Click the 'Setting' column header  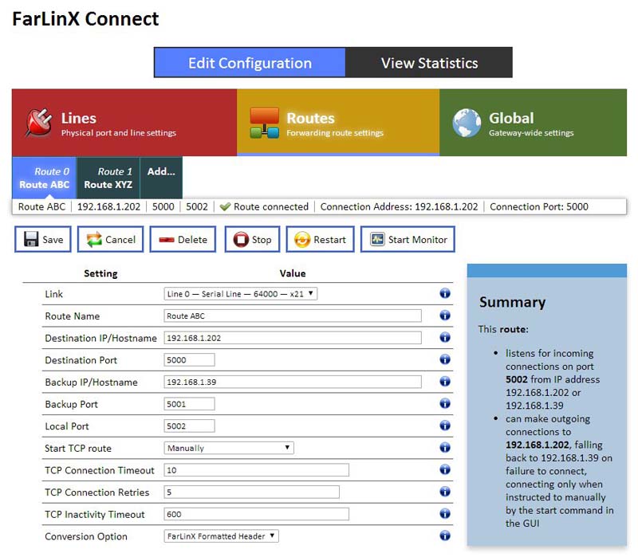(x=100, y=273)
